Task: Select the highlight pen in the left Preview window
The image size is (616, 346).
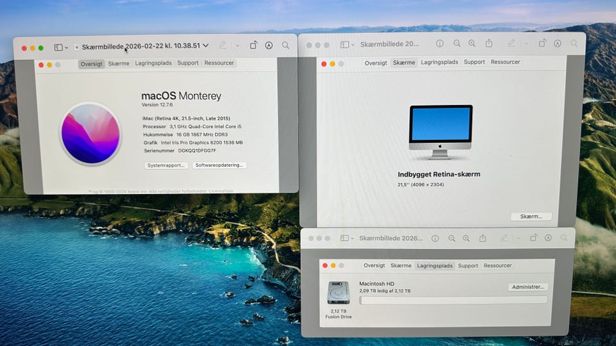Action: [x=223, y=45]
